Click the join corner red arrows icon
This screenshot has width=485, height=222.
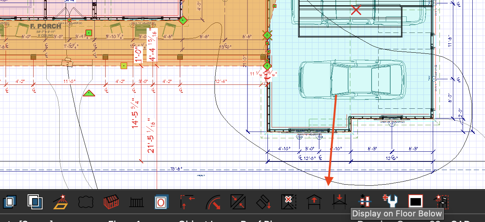[x=187, y=202]
